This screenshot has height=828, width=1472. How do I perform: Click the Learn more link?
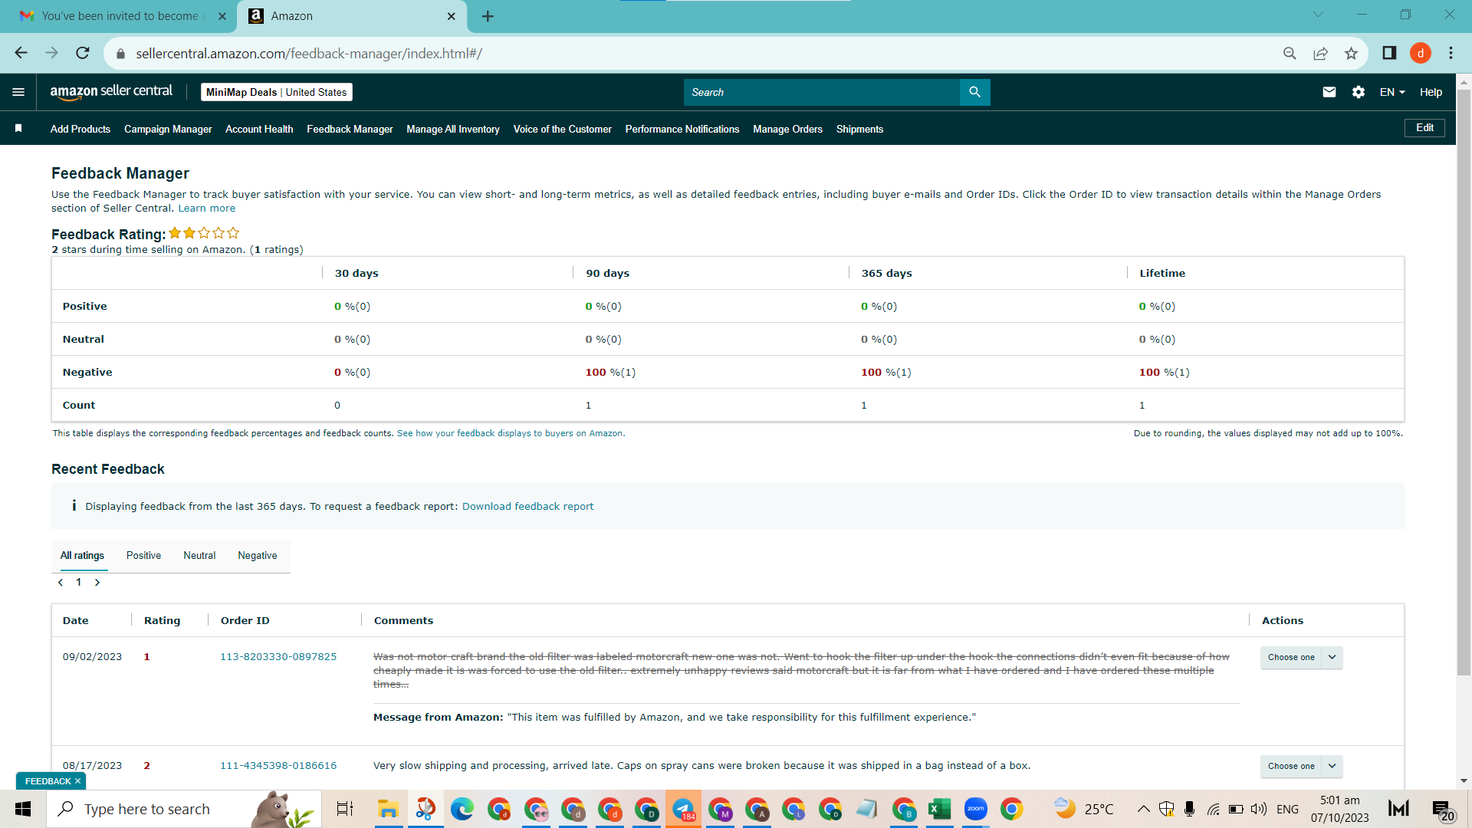tap(207, 208)
